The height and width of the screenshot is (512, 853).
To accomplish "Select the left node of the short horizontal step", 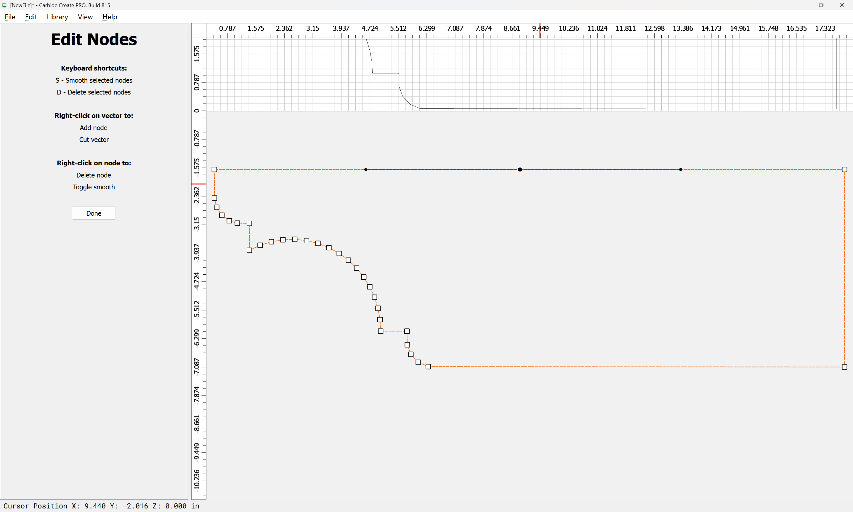I will pyautogui.click(x=381, y=331).
